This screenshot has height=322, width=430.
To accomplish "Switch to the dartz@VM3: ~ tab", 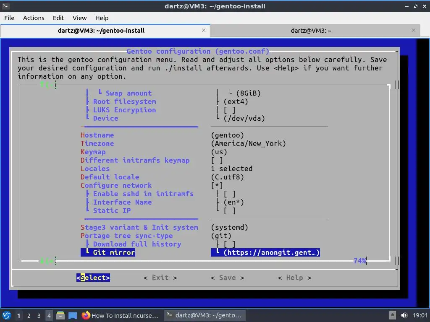I will [311, 31].
